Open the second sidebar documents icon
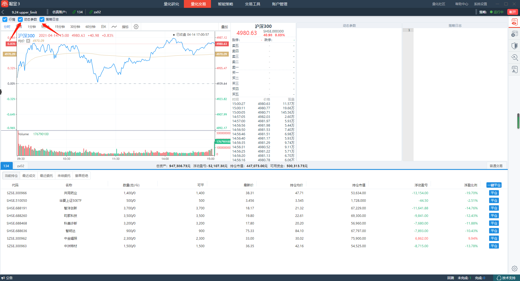 tap(514, 34)
